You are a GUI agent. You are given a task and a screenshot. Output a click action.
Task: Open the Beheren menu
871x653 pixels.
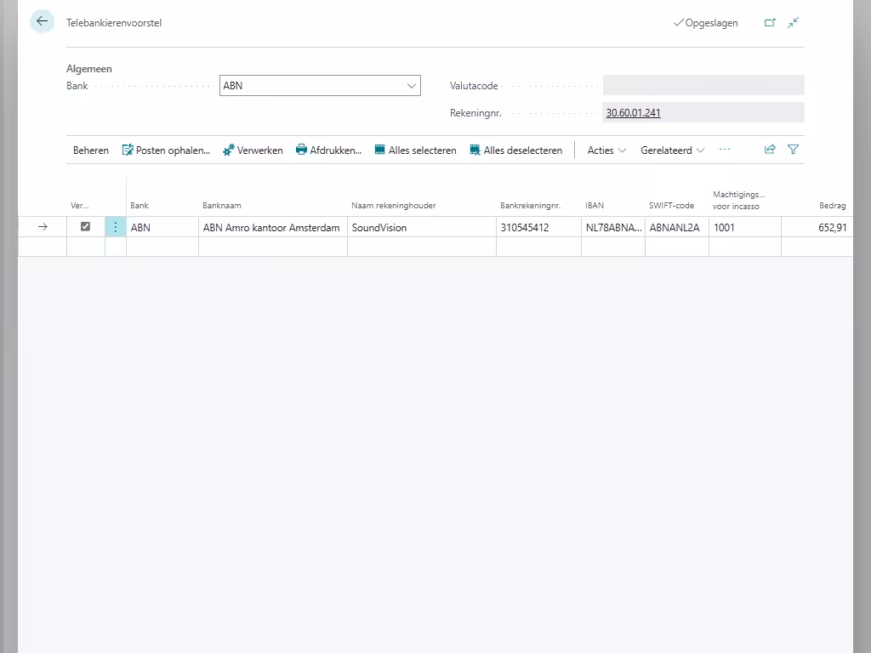coord(91,150)
